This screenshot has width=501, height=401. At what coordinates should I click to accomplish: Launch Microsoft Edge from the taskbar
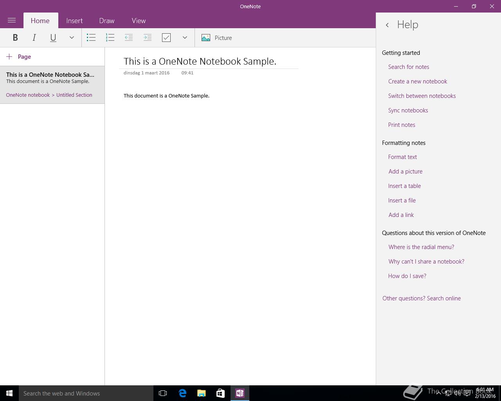coord(182,393)
